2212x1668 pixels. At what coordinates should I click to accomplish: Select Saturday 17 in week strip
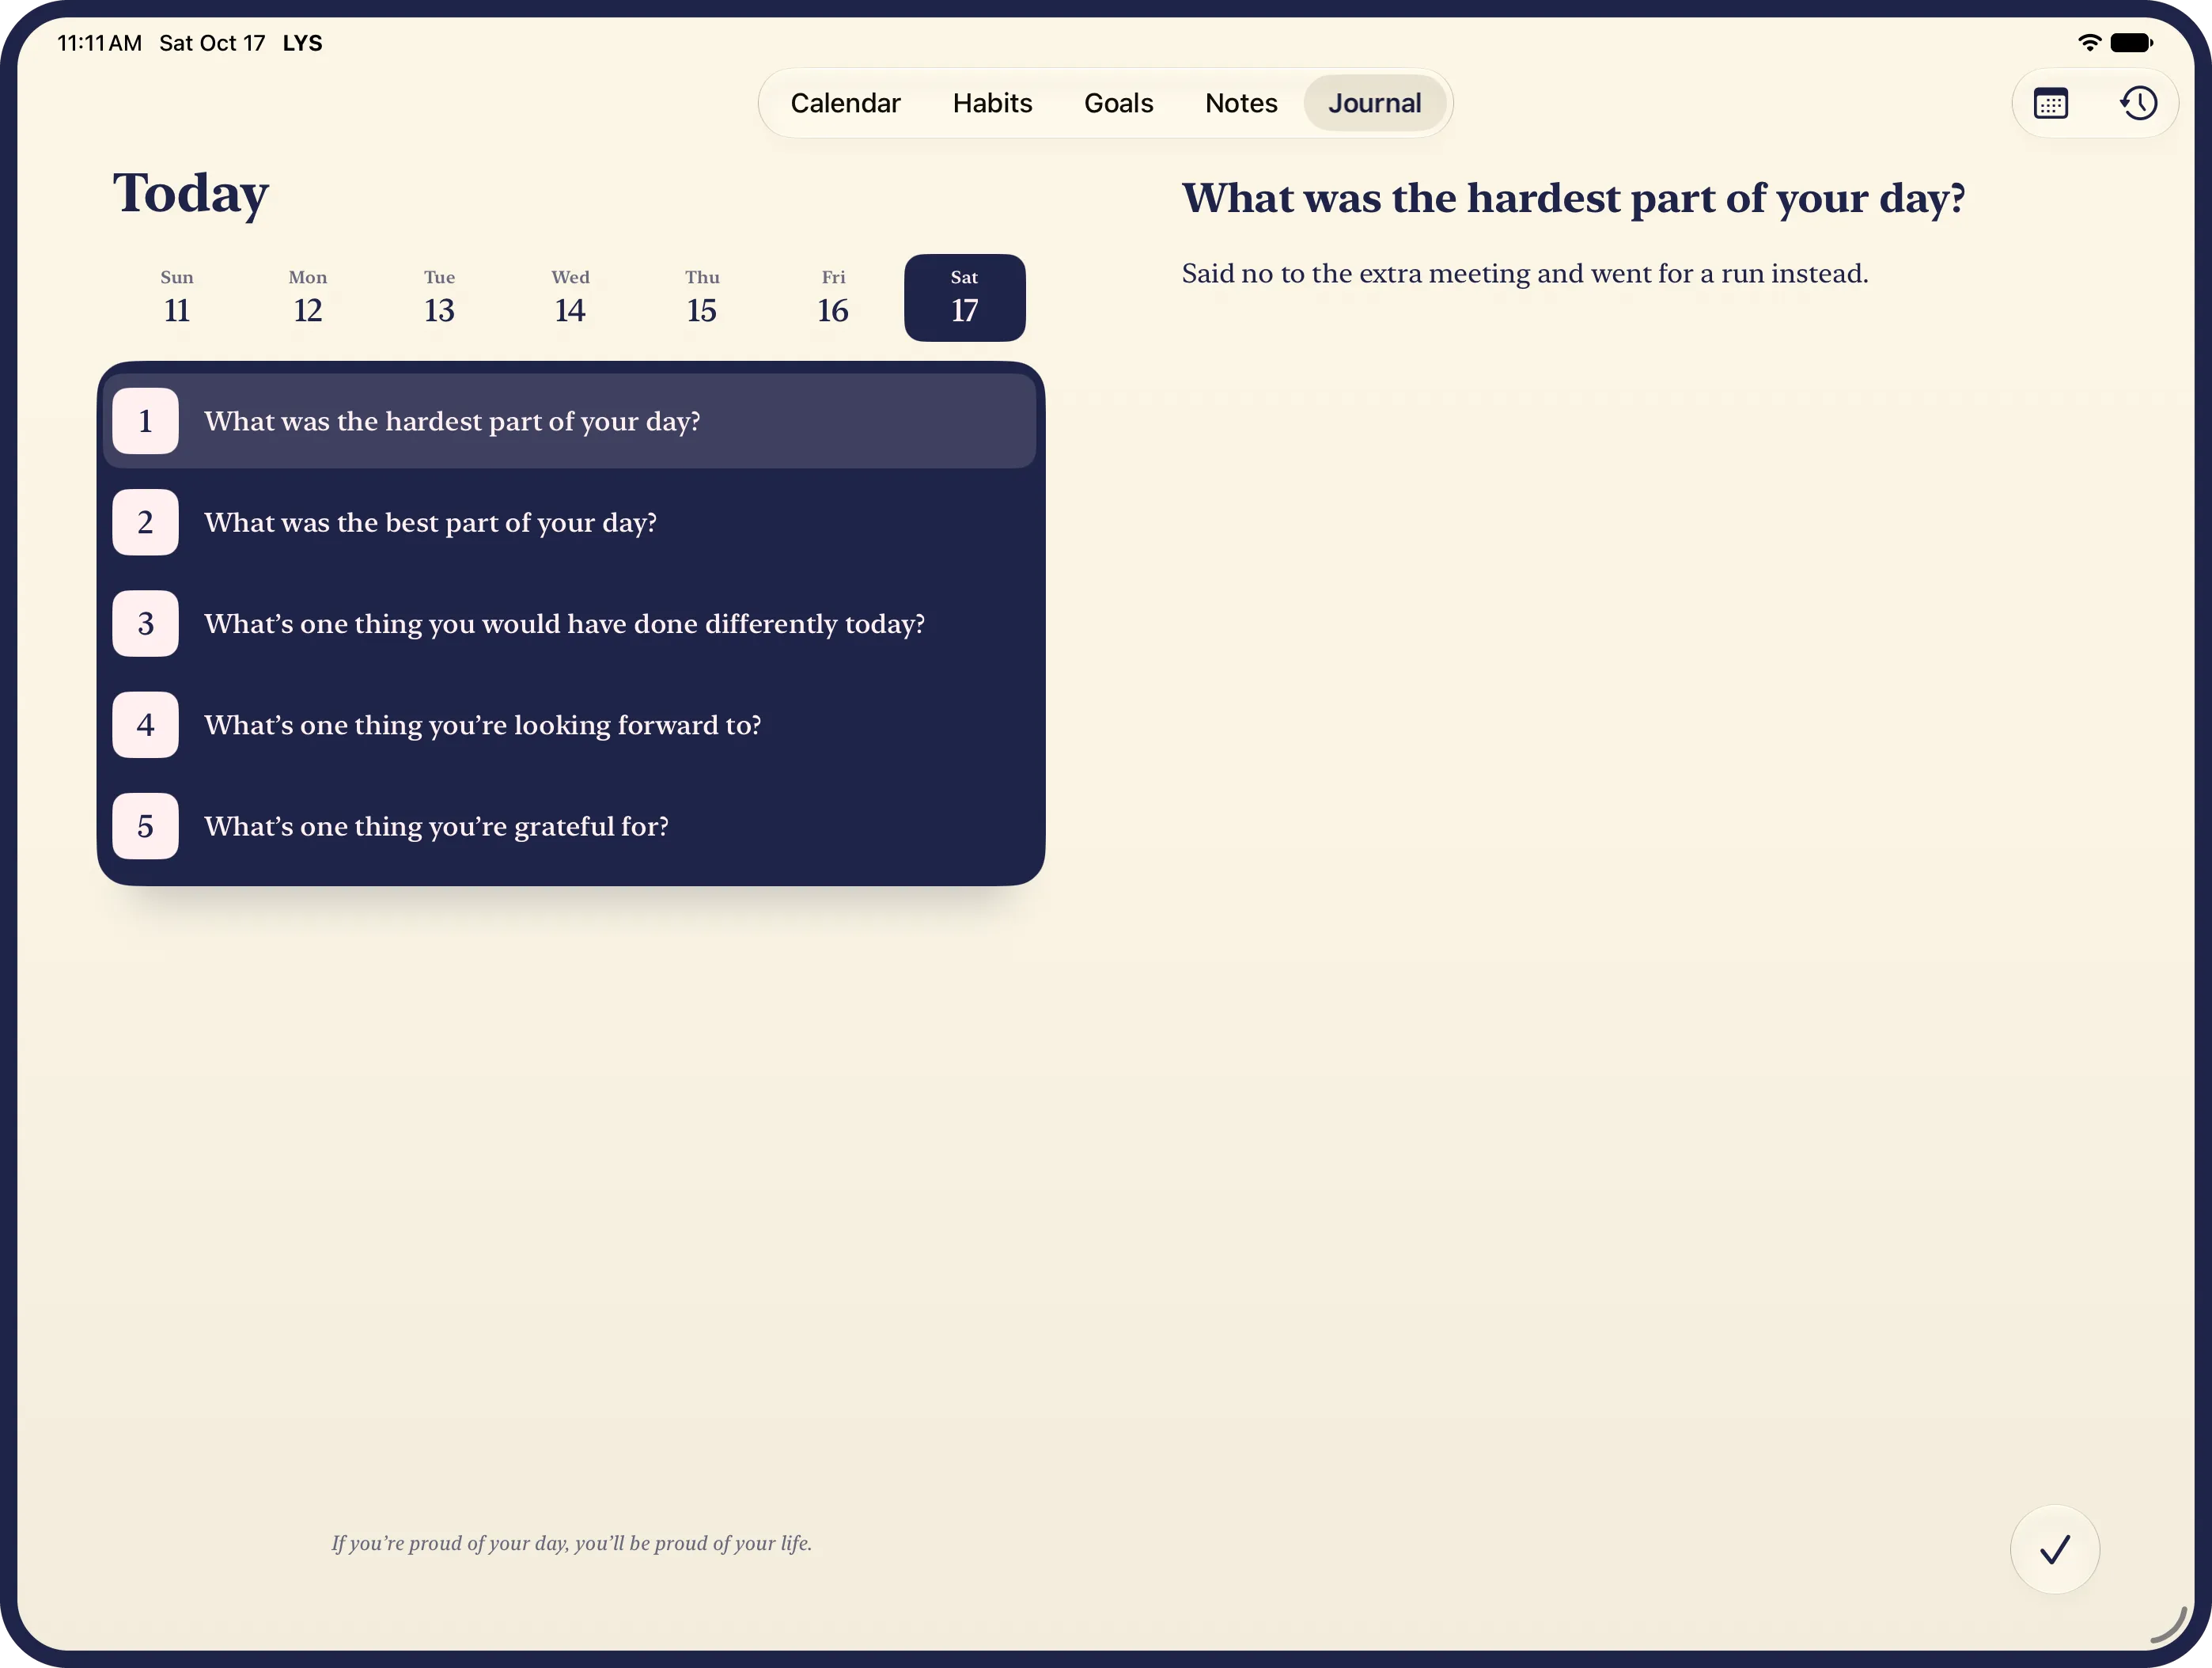[x=964, y=298]
